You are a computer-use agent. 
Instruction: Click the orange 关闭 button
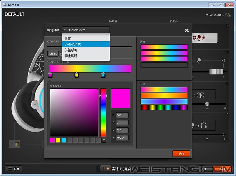point(181,154)
